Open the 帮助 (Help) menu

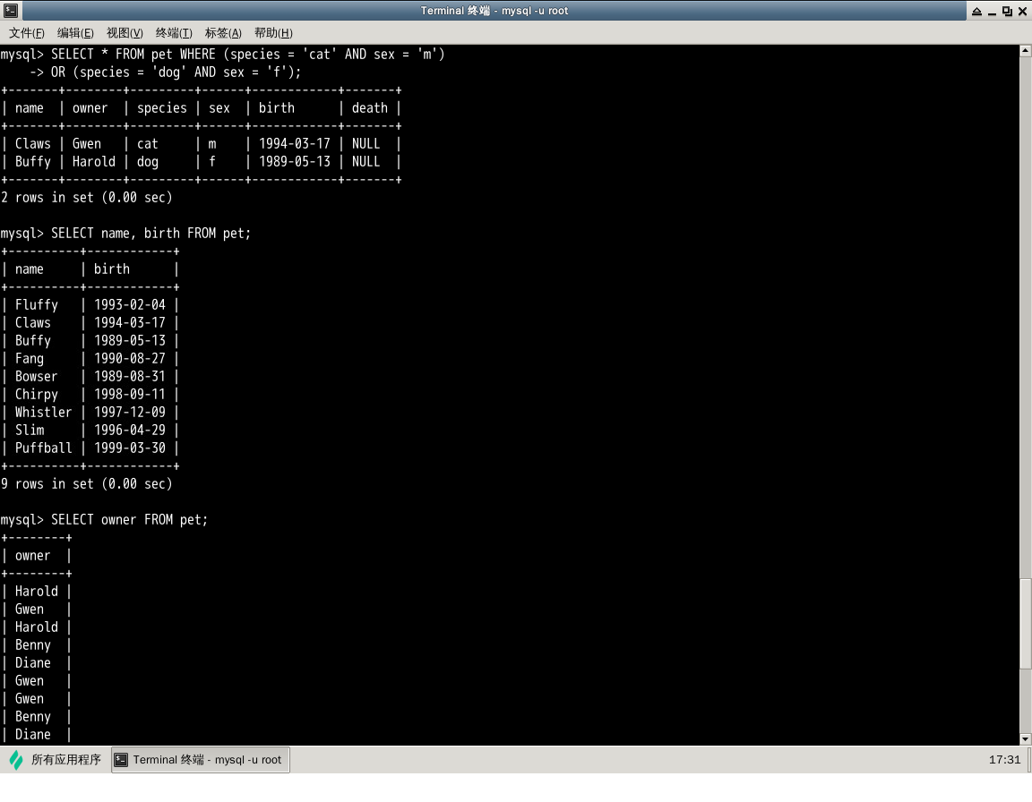point(273,33)
